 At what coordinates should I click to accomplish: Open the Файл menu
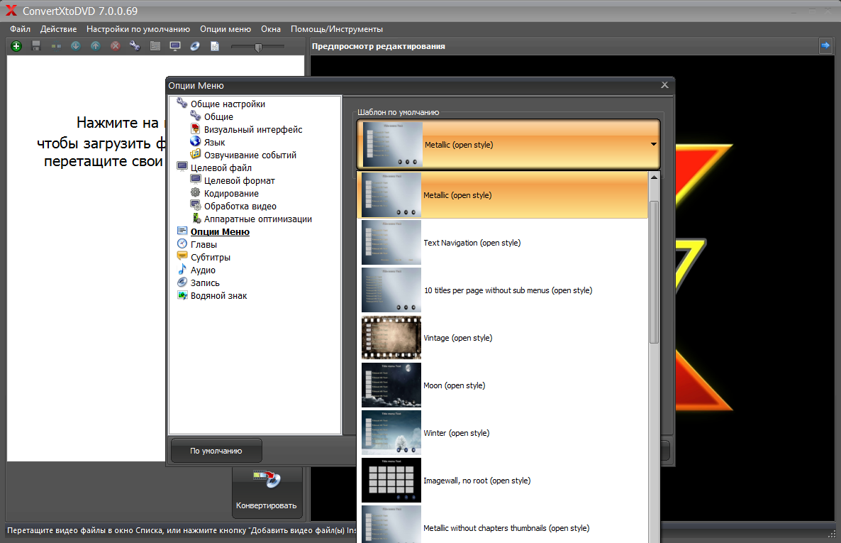point(21,29)
